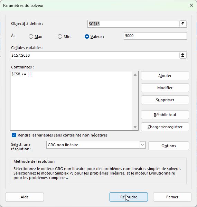Click constraints list scroll up arrow

click(135, 75)
